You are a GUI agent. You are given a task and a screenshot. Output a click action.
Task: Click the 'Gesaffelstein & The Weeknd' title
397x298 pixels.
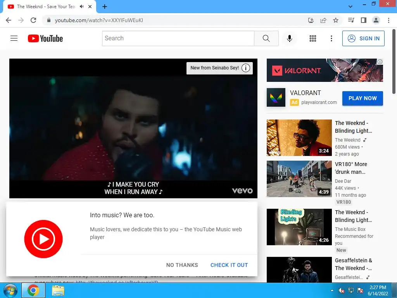pyautogui.click(x=354, y=264)
